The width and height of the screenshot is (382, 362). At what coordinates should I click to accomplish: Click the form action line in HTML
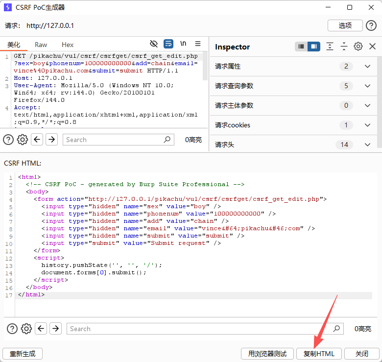click(180, 199)
